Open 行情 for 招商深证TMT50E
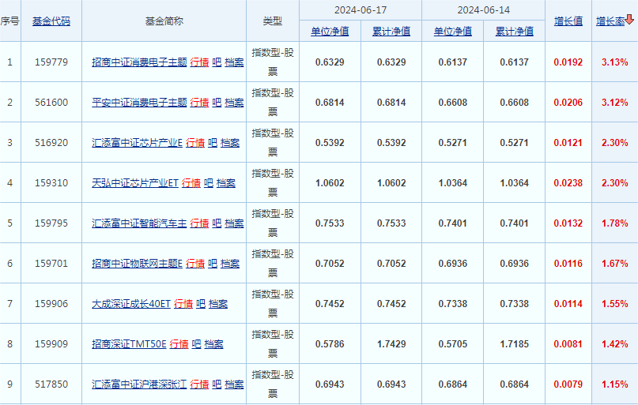 click(179, 343)
